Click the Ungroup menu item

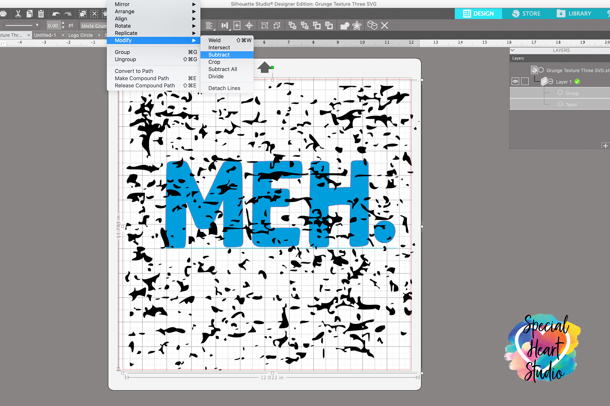[153, 59]
